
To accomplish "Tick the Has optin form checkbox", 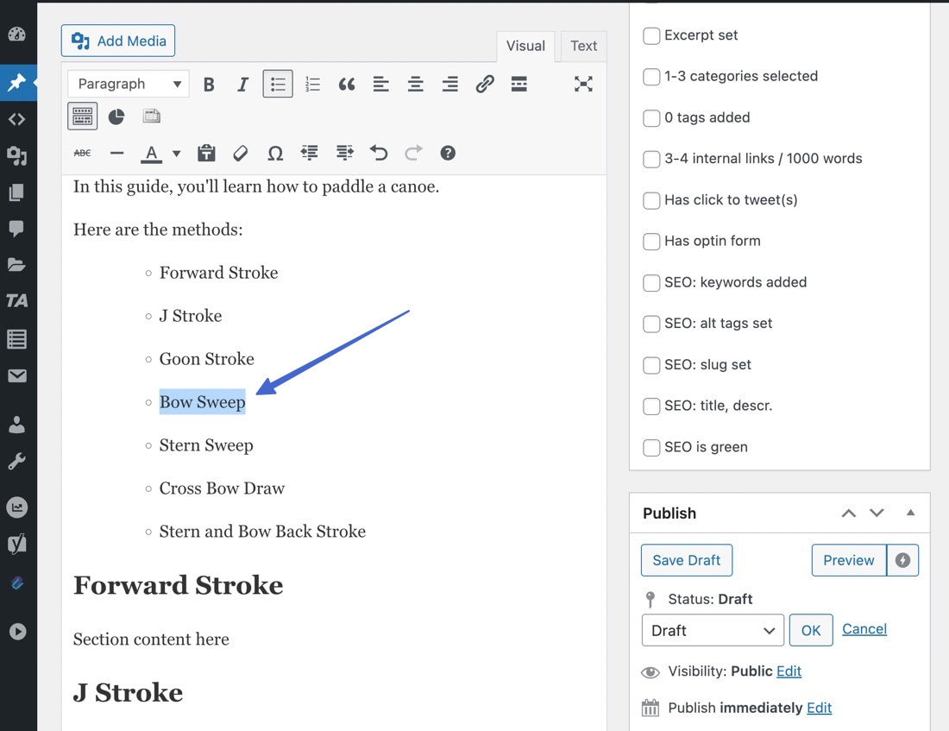I will click(x=651, y=242).
